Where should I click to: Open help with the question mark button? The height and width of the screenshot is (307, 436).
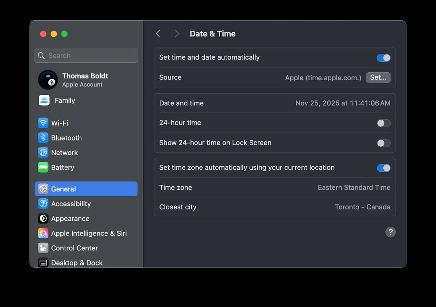[x=390, y=232]
